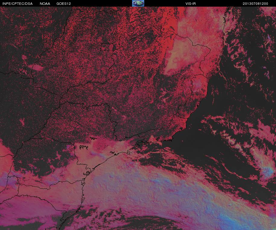
Task: Click the CPTEC logo in header
Action: 138,3
